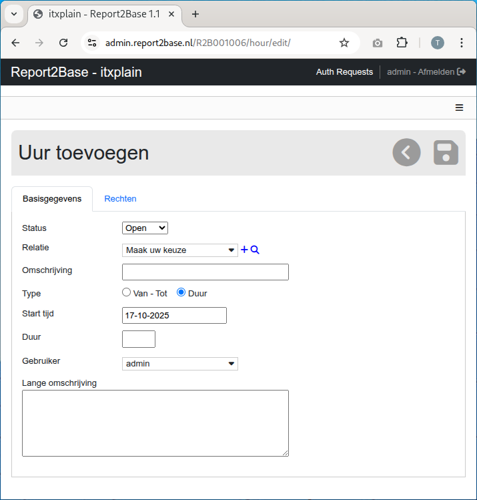The image size is (477, 500).
Task: Select the Basisgegevens tab
Action: pos(52,199)
